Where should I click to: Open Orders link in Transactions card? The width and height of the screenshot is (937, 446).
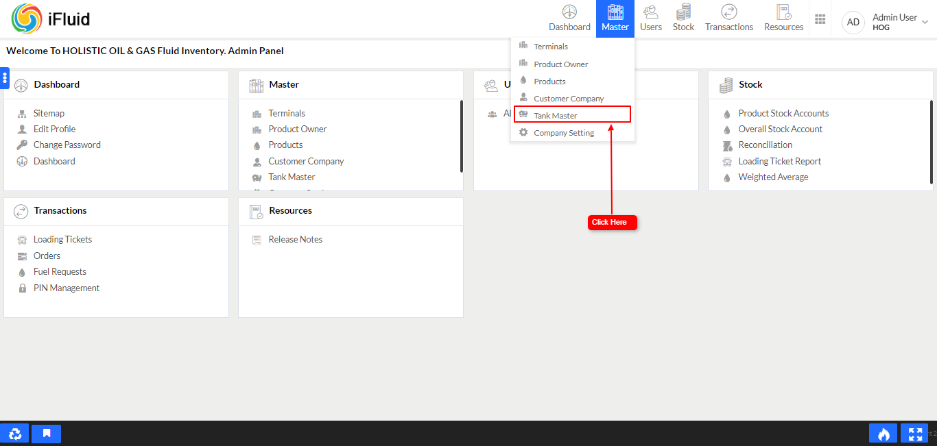click(47, 256)
